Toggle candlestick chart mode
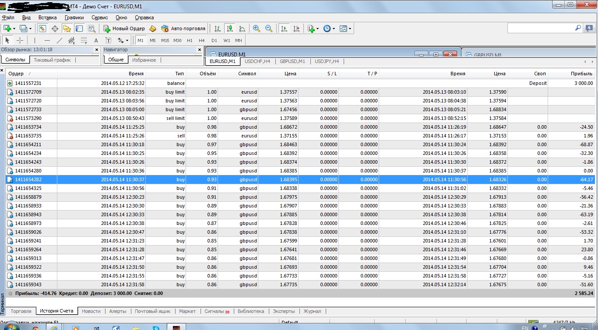 click(229, 28)
